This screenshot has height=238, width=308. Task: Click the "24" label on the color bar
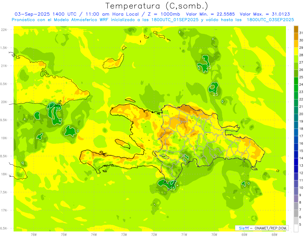click(x=301, y=84)
